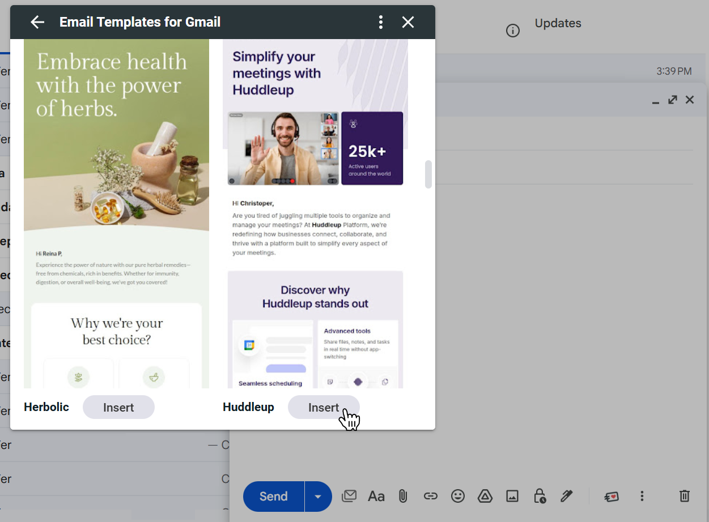Expand compose window to full screen
Screen dimensions: 709x522
(673, 100)
